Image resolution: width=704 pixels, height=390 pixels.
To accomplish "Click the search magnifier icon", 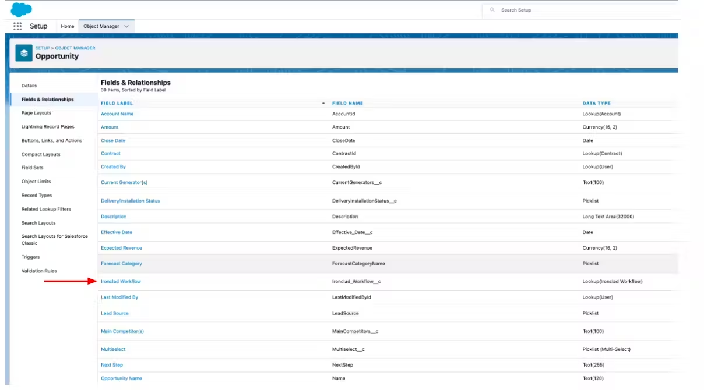I will pos(492,10).
